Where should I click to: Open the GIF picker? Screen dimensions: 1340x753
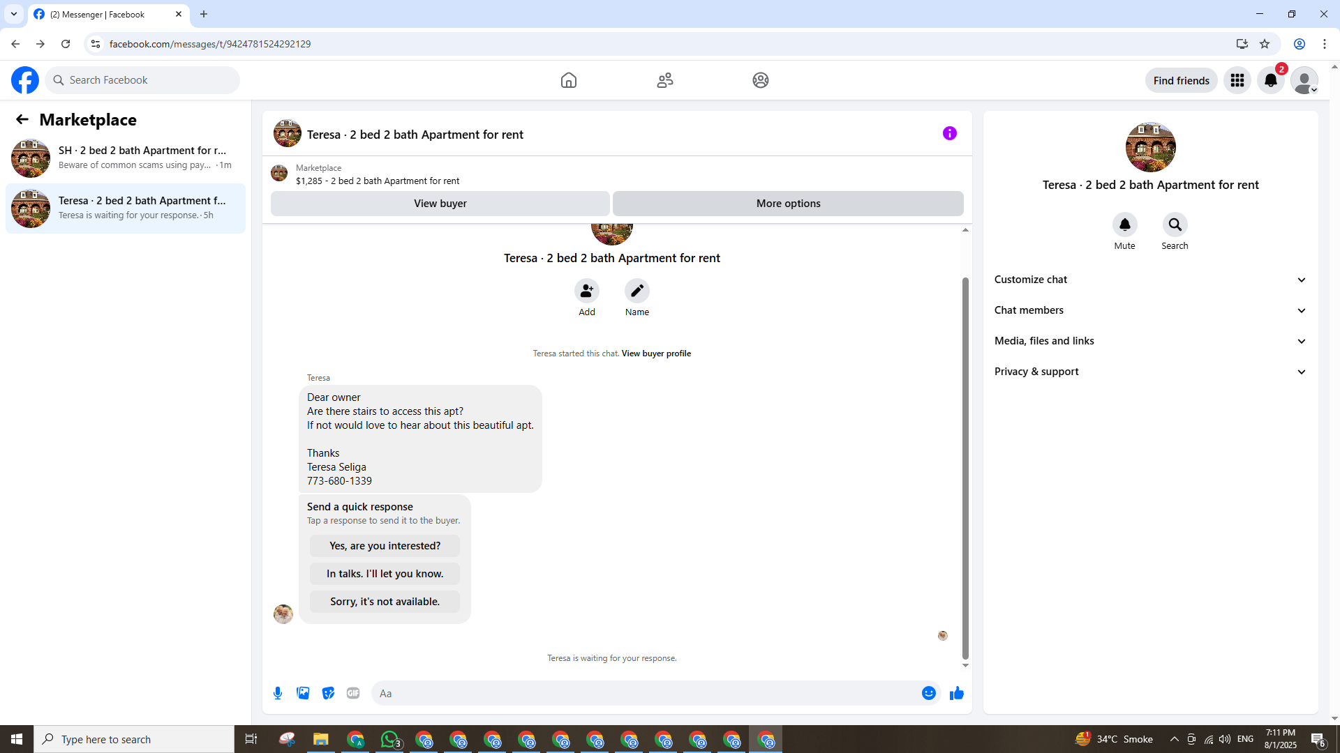pos(353,693)
